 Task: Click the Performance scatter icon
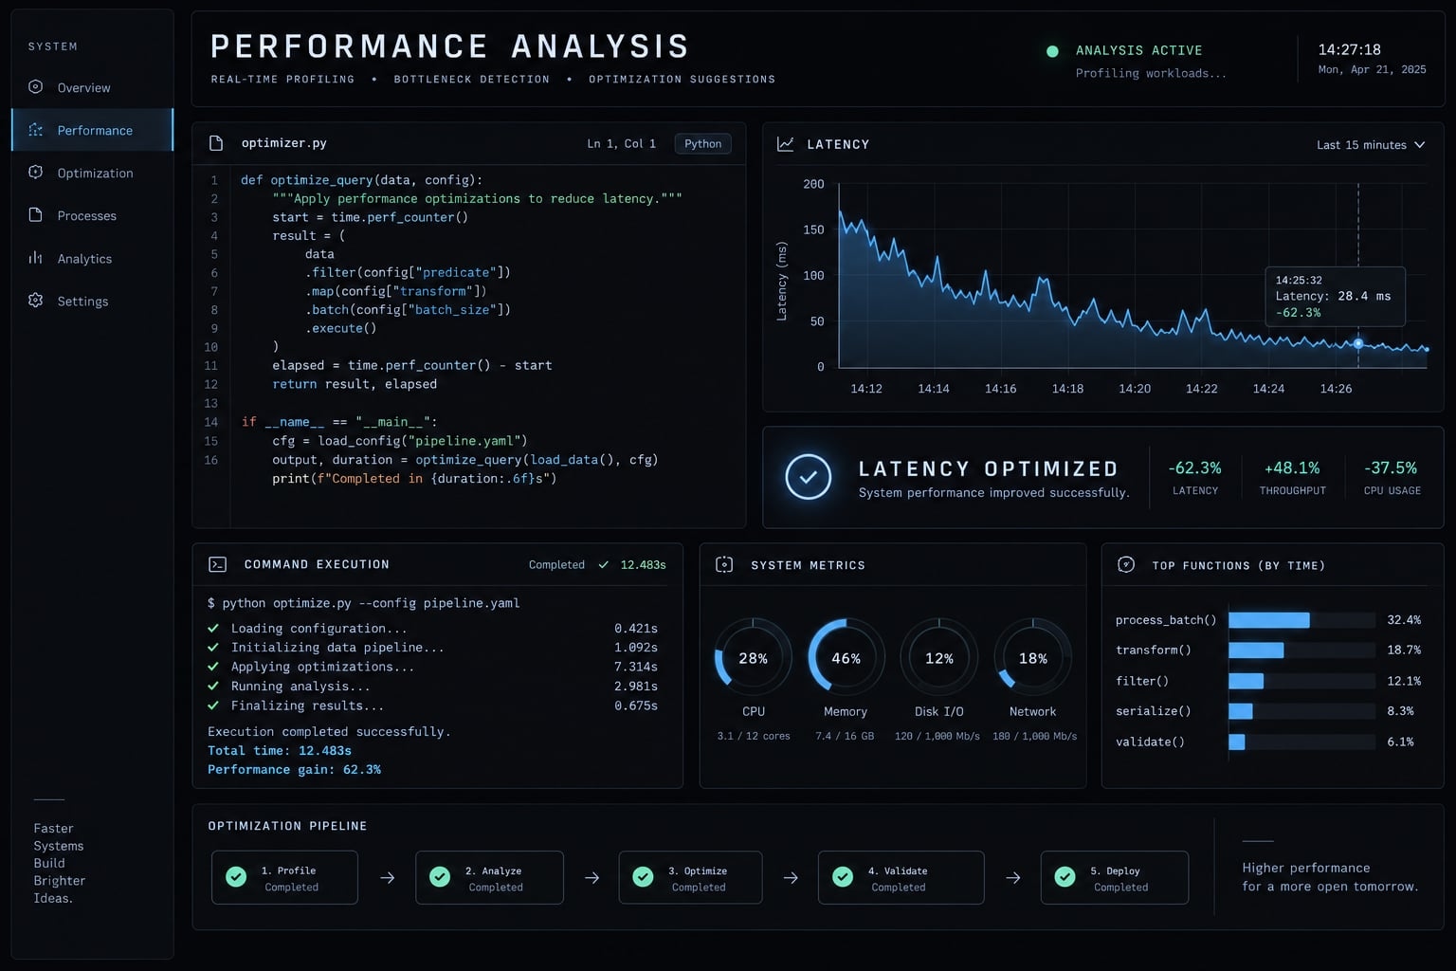[35, 129]
